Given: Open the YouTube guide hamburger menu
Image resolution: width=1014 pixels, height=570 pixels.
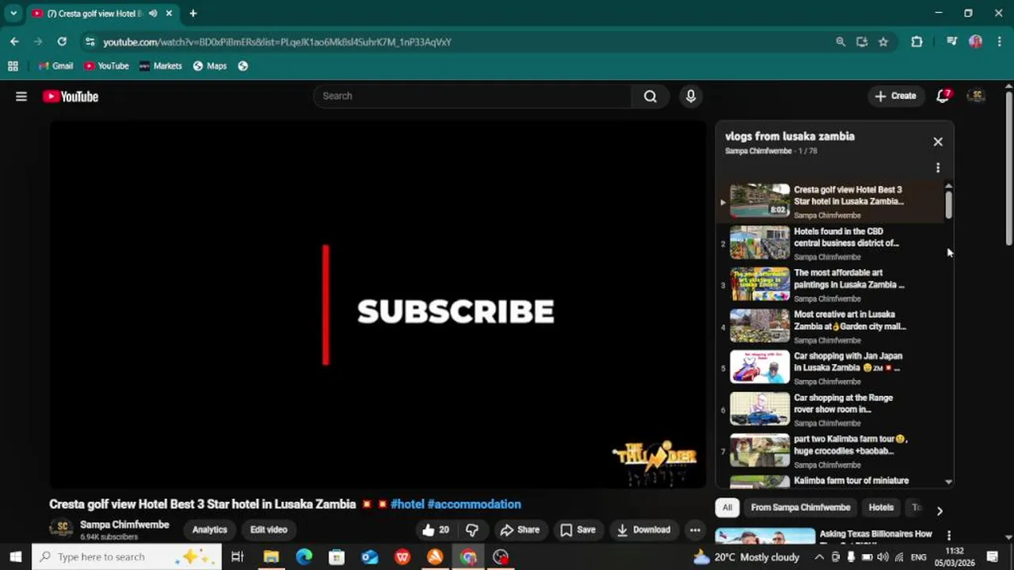Looking at the screenshot, I should pyautogui.click(x=21, y=97).
